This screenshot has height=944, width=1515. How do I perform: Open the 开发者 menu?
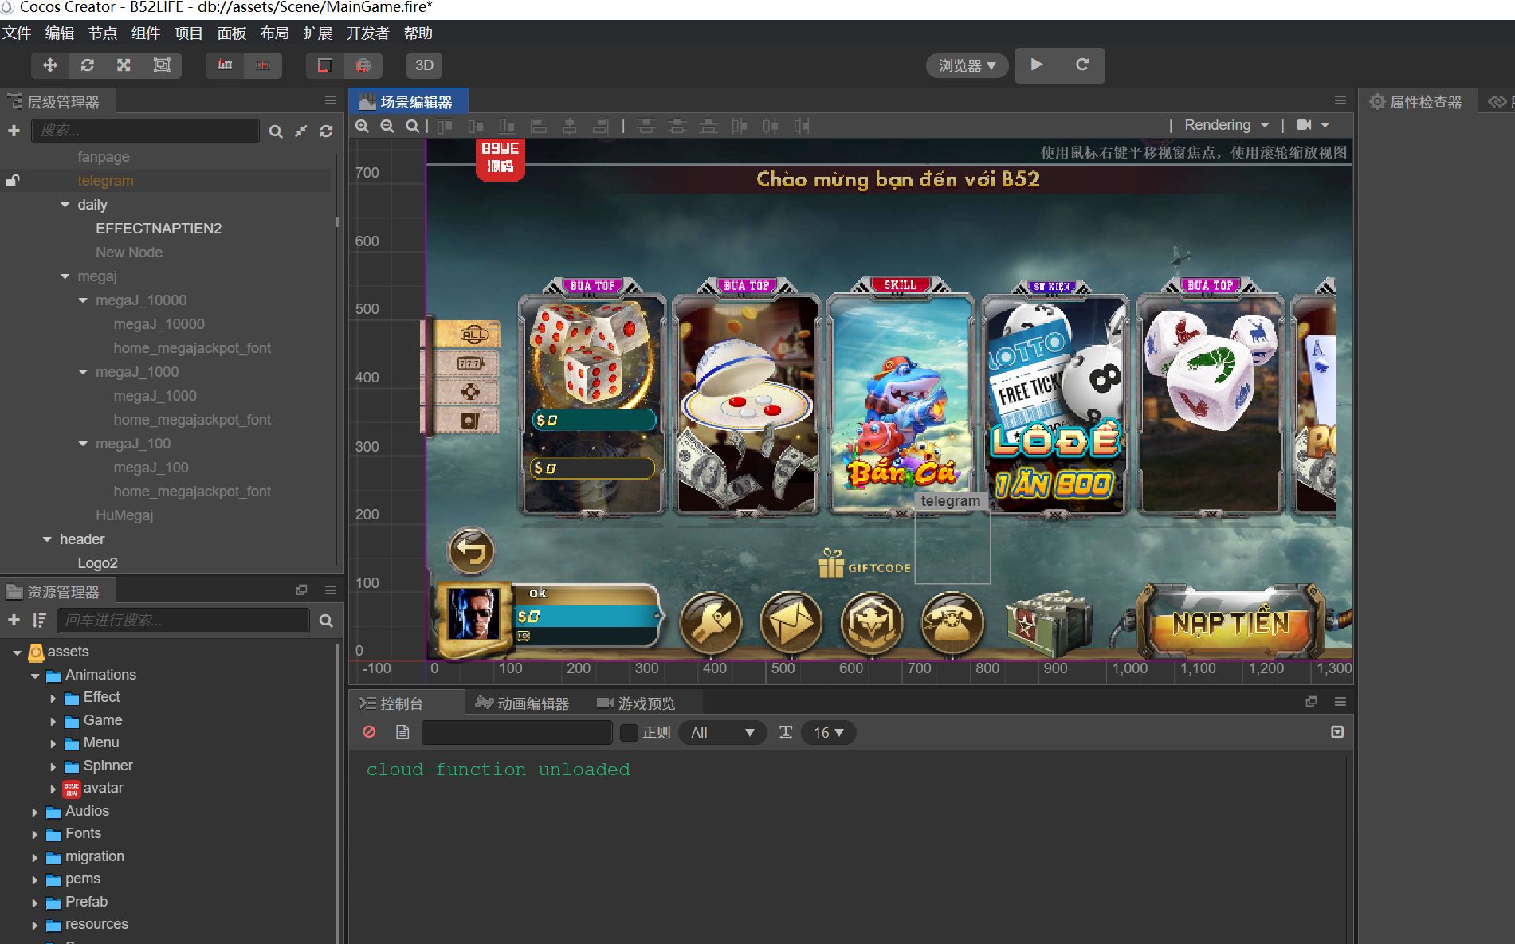(367, 33)
